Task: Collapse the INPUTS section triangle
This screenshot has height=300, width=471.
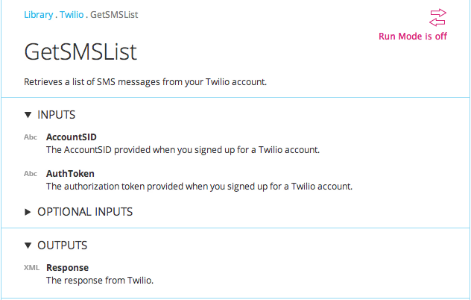Action: tap(28, 115)
